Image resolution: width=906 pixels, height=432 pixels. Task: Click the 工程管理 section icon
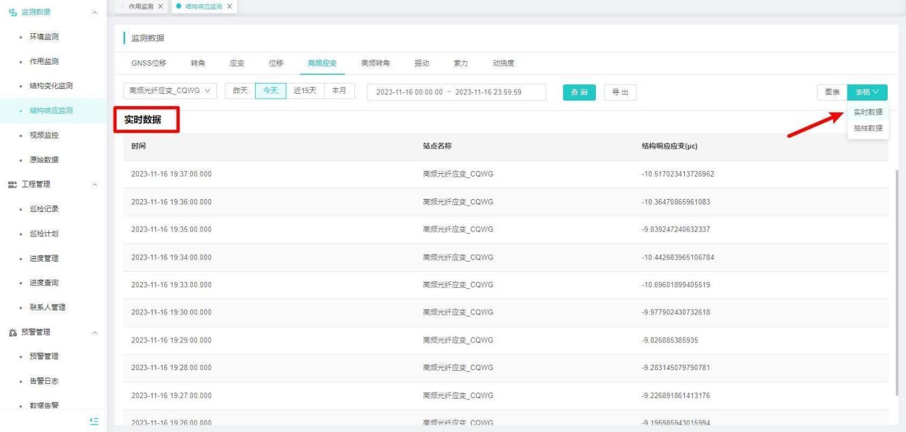coord(12,184)
